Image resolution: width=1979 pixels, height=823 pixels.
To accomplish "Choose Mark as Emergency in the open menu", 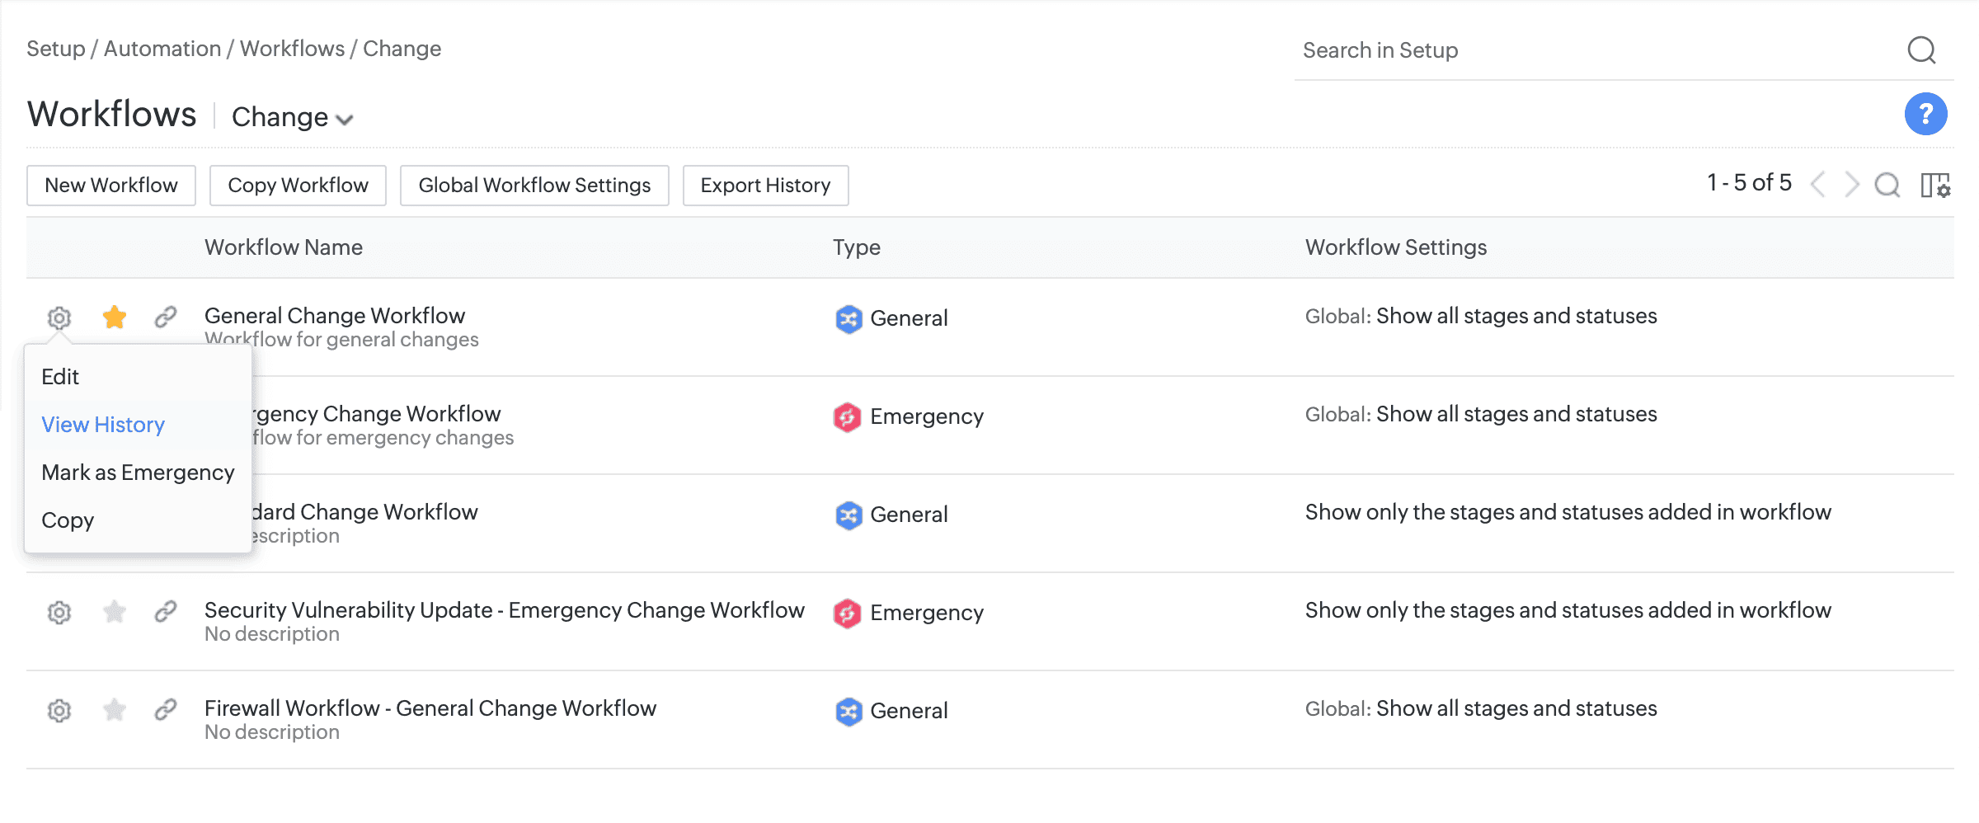I will (137, 472).
